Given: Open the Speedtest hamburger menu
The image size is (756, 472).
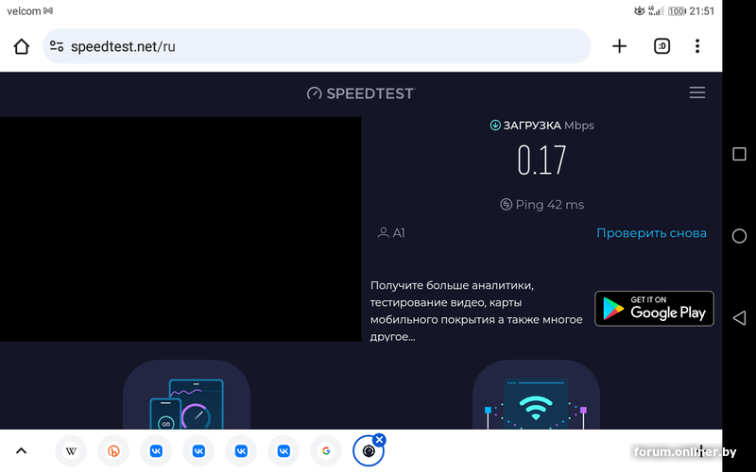Looking at the screenshot, I should [696, 93].
